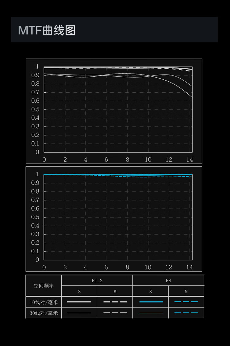Click the 14 x-axis label on top chart
Viewport: 230px width, 346px height.
click(190, 159)
